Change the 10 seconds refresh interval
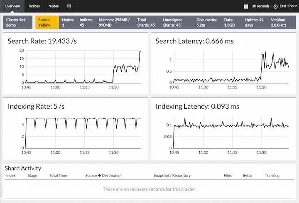This screenshot has height=203, width=299. [x=261, y=6]
